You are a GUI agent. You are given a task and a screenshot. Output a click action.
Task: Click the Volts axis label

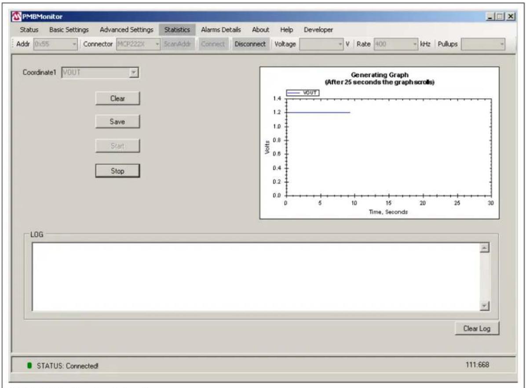pyautogui.click(x=267, y=148)
